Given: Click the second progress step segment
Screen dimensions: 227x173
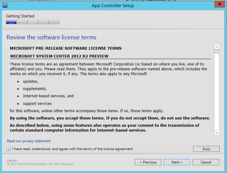Looking at the screenshot, I should pos(22,22).
